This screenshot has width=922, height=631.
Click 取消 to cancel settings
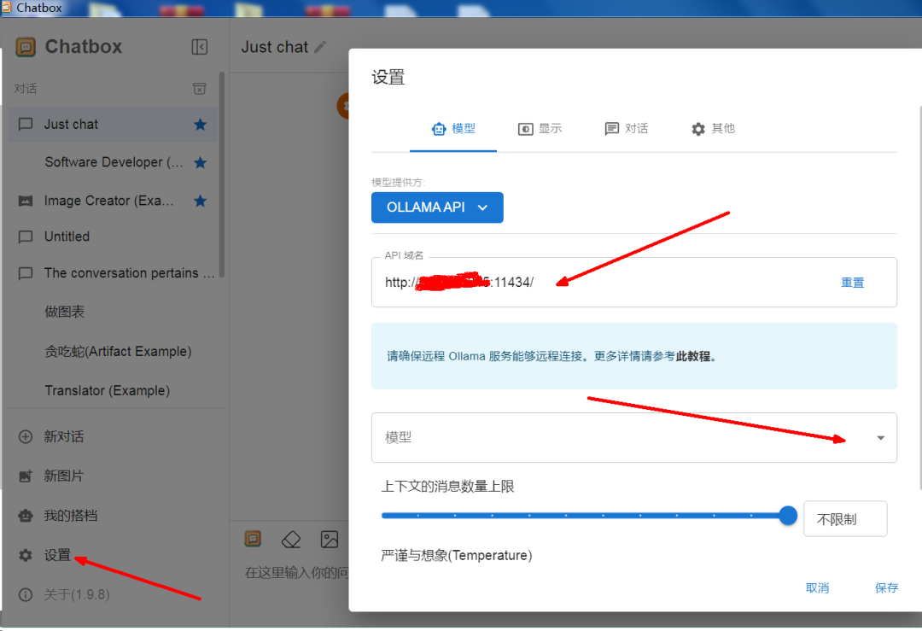coord(817,588)
